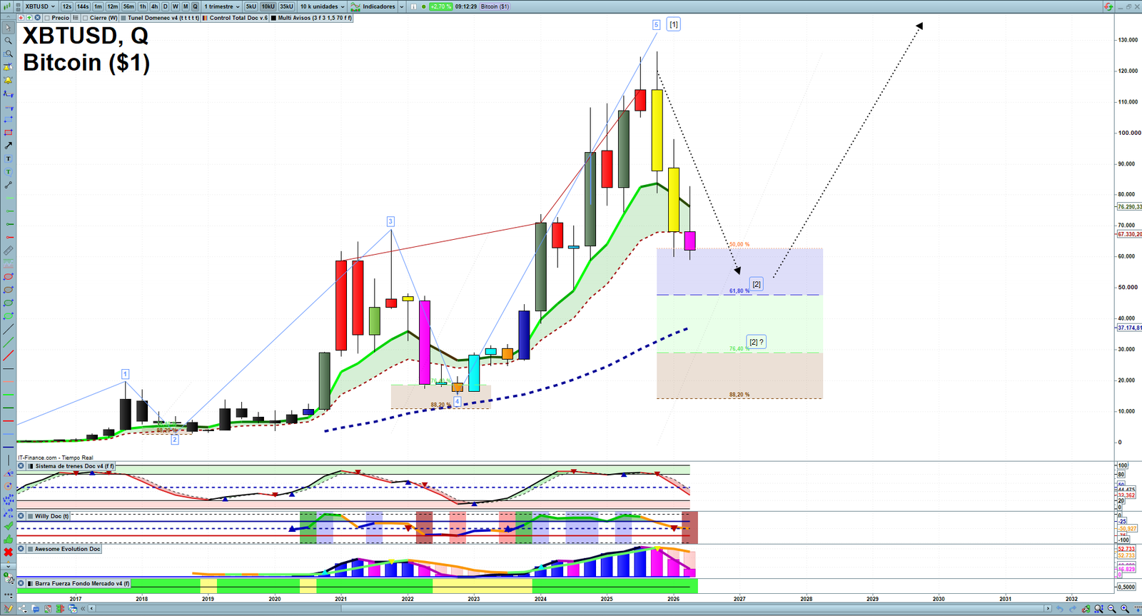Image resolution: width=1142 pixels, height=616 pixels.
Task: Click the Precio list settings icon
Action: [x=76, y=18]
